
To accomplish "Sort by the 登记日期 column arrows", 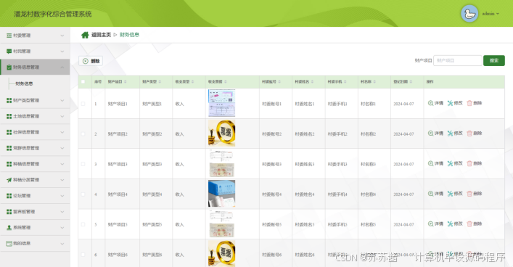I will (411, 82).
